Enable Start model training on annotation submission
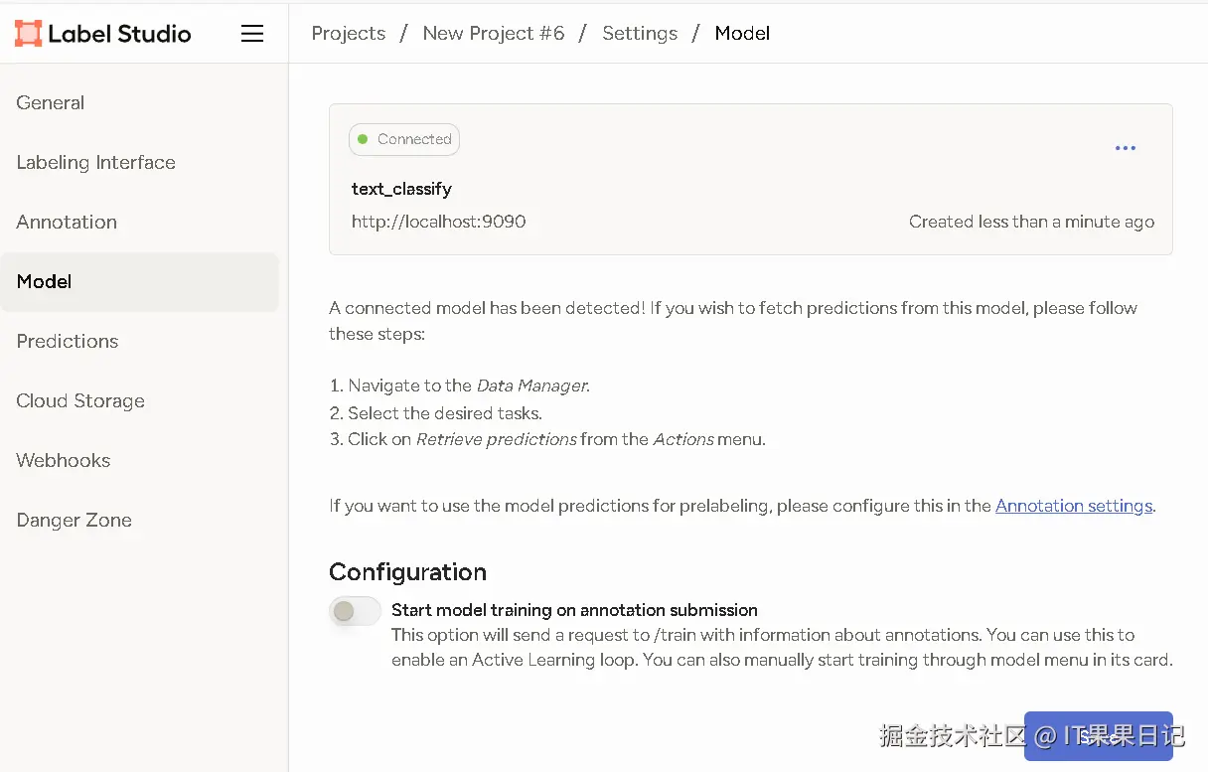The image size is (1208, 772). [x=355, y=611]
